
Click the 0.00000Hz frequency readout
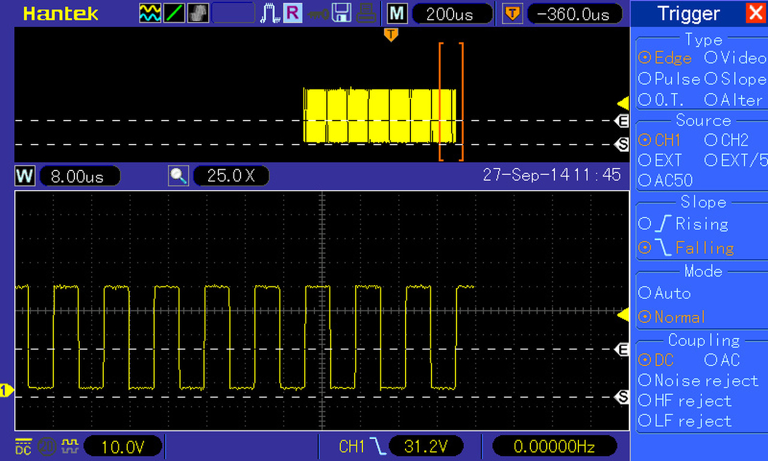coord(554,446)
